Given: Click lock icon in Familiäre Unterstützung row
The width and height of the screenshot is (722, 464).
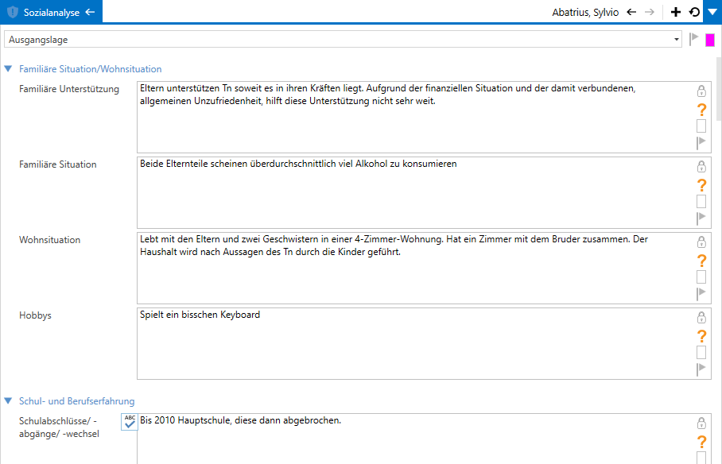Looking at the screenshot, I should [x=701, y=91].
